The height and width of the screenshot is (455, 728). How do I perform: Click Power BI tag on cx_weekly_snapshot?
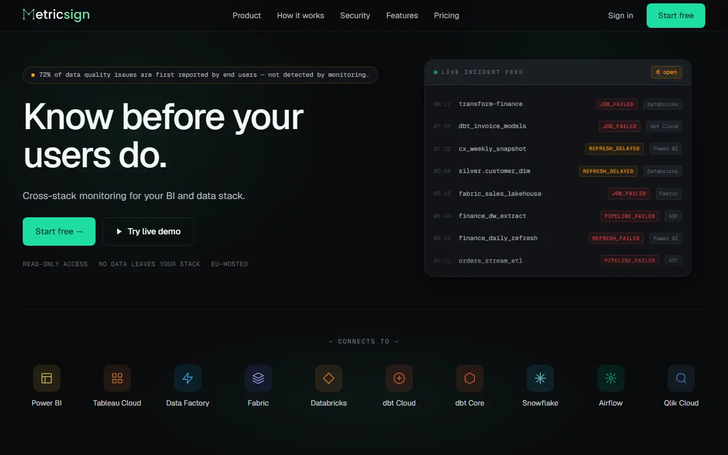(665, 148)
